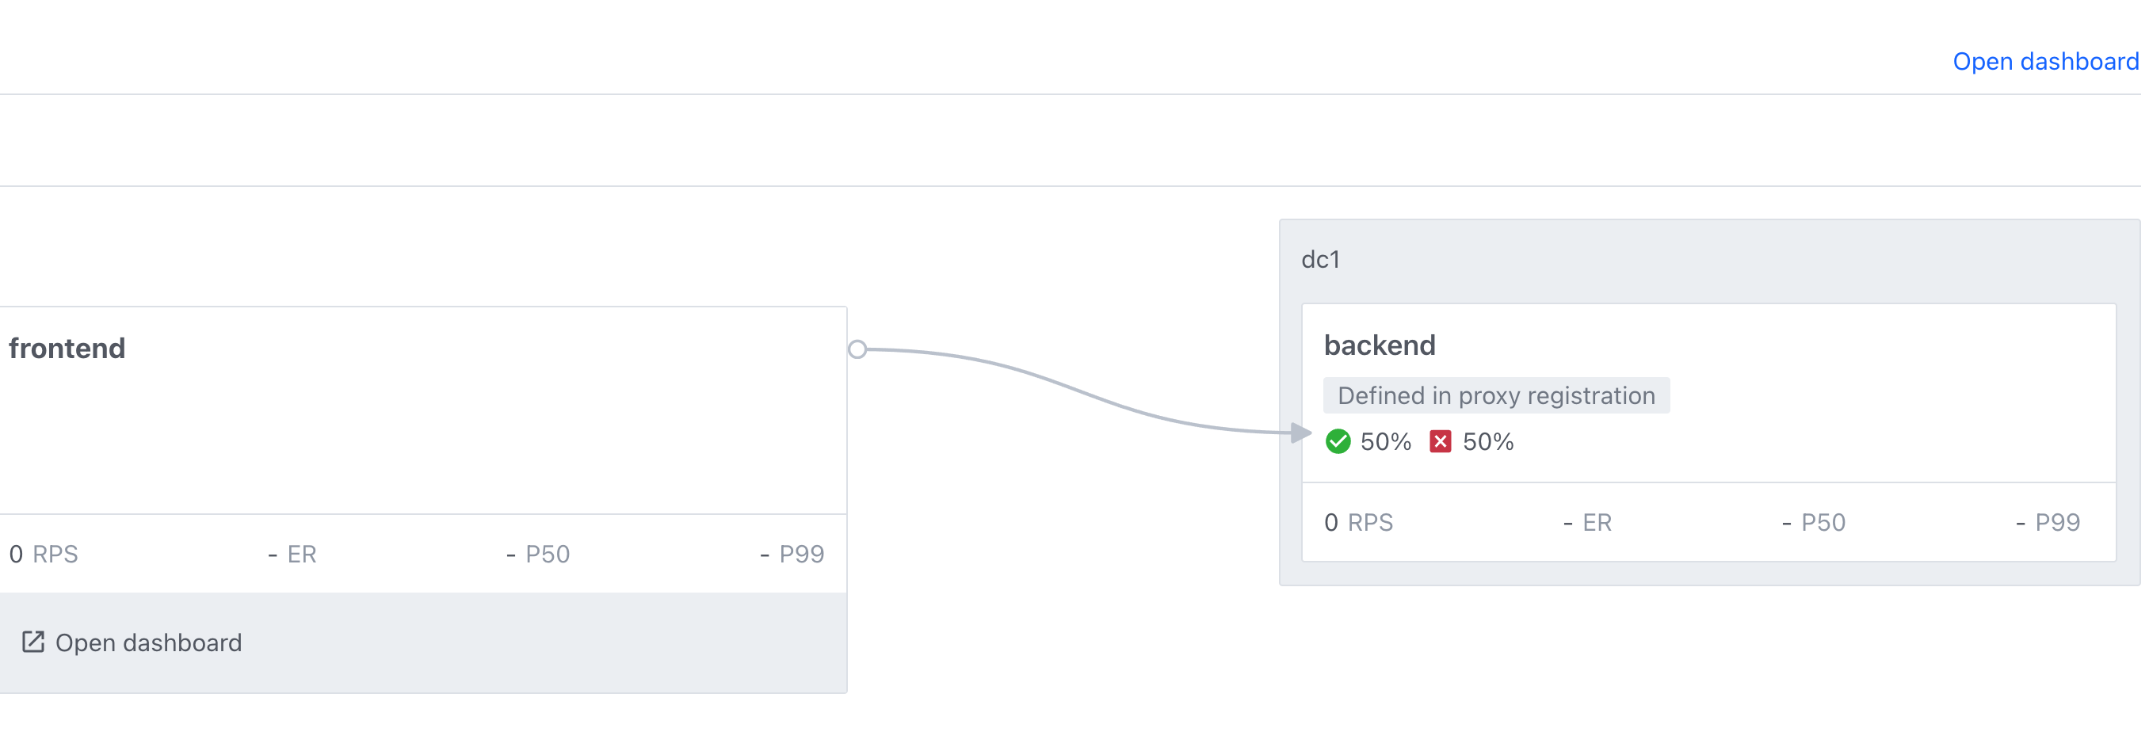This screenshot has width=2149, height=751.
Task: Click the circle origin point on frontend's edge
Action: point(857,349)
